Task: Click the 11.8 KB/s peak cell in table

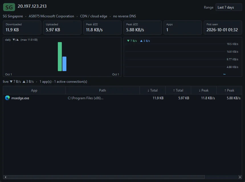Action: tap(208, 98)
